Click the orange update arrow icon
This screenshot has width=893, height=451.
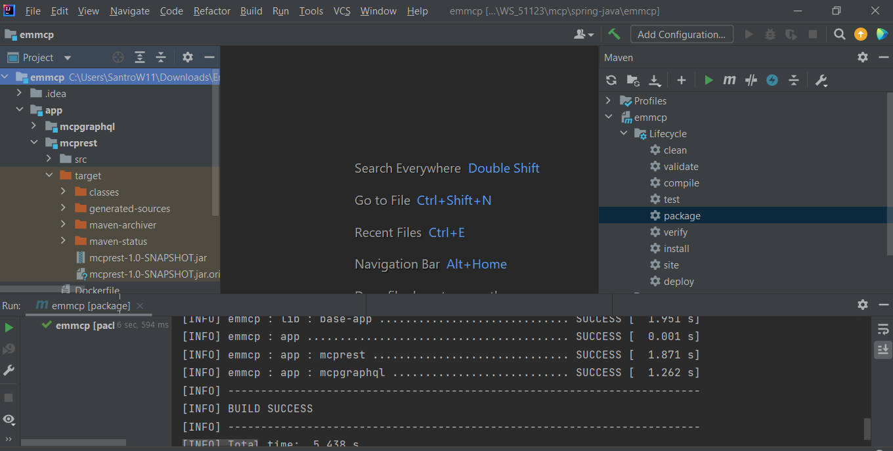[860, 34]
